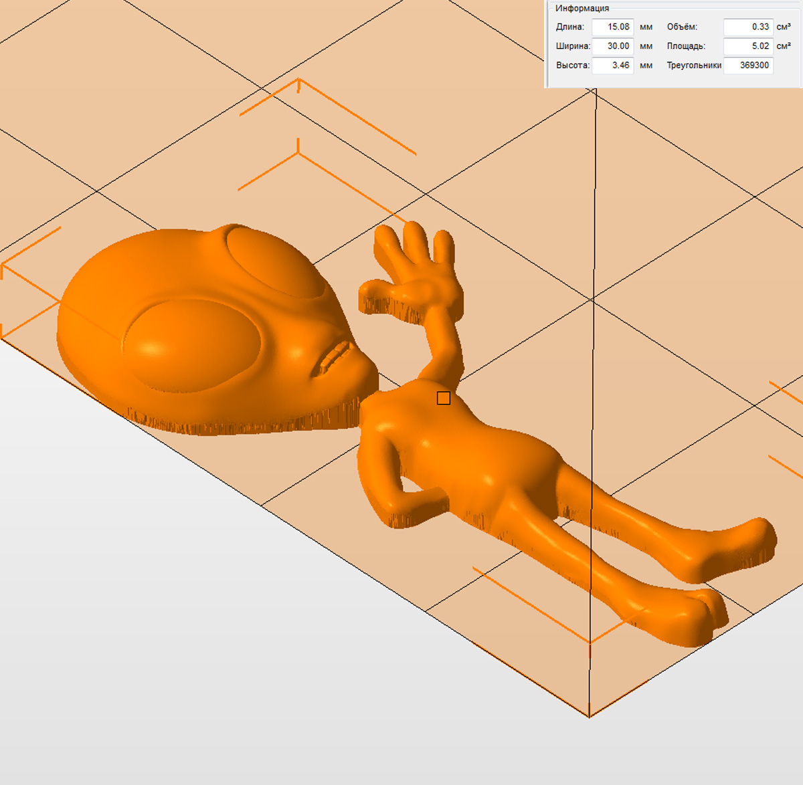Click the Ширина value field showing 30.00
This screenshot has width=803, height=785.
click(612, 46)
